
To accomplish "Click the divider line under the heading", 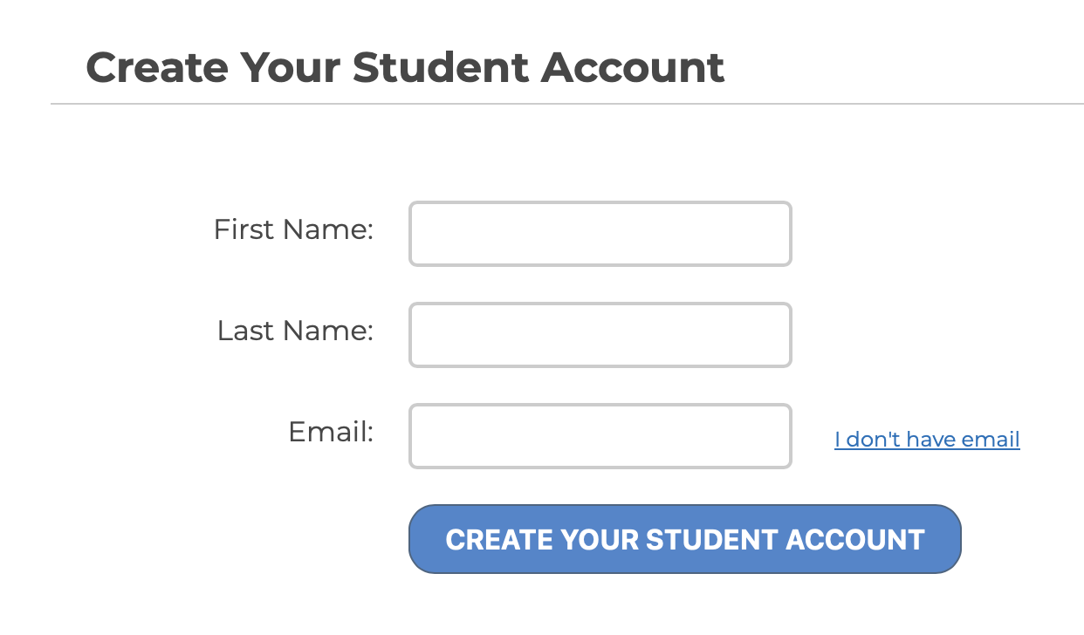I will click(x=567, y=104).
